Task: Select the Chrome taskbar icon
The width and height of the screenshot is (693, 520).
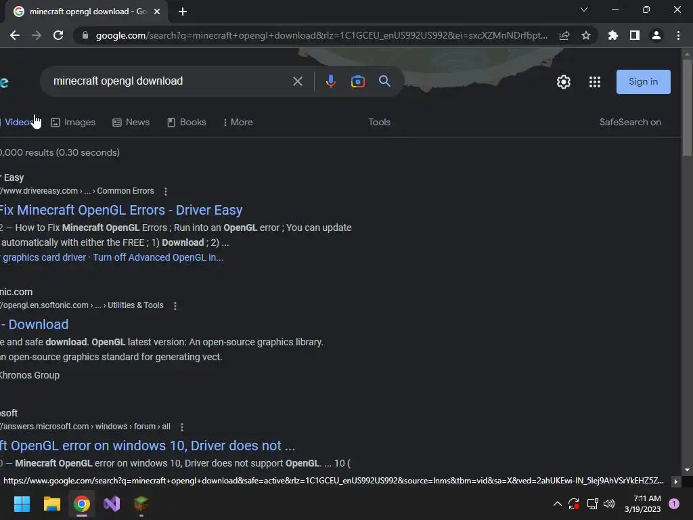Action: pos(82,504)
